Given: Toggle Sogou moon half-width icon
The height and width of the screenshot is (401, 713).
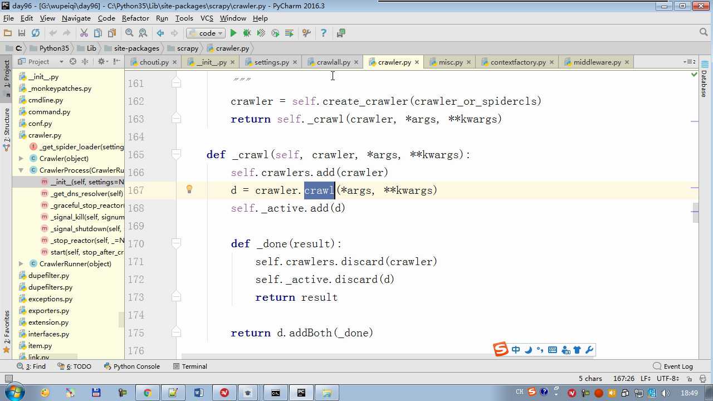Looking at the screenshot, I should tap(528, 350).
